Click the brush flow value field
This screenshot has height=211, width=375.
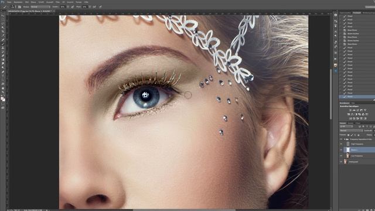(85, 6)
